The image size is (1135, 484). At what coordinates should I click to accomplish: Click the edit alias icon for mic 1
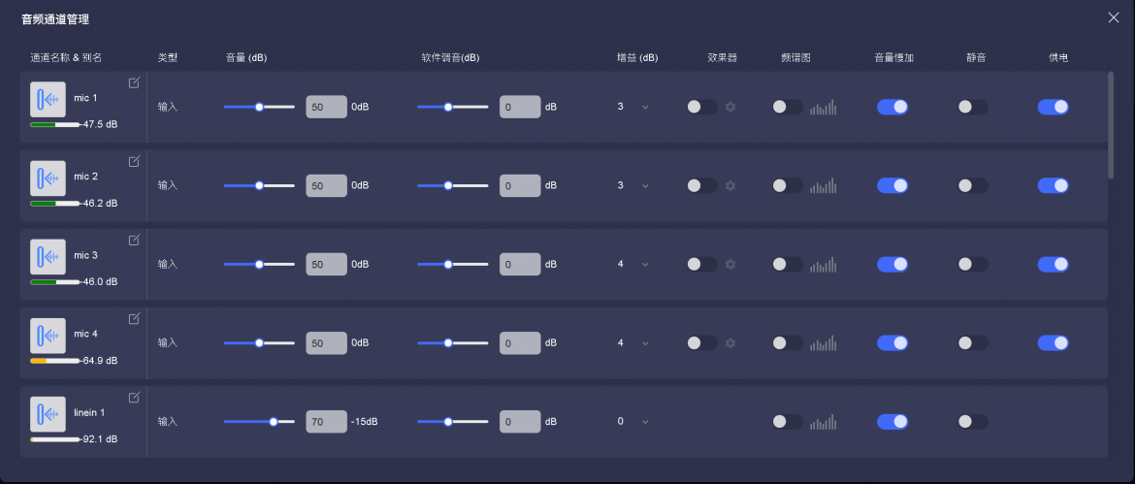click(x=134, y=82)
